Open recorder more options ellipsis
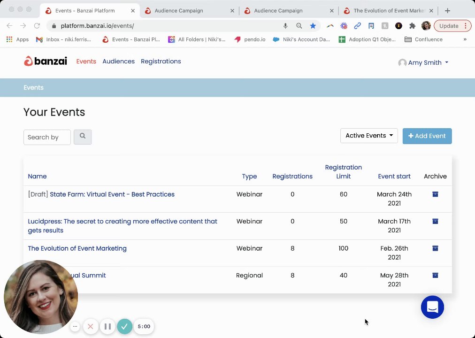This screenshot has width=475, height=338. (75, 326)
